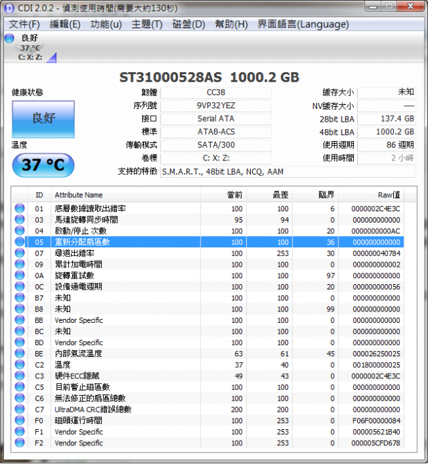Viewport: 428px width, 464px height.
Task: Click status orb for attribute 0C
Action: pos(19,286)
